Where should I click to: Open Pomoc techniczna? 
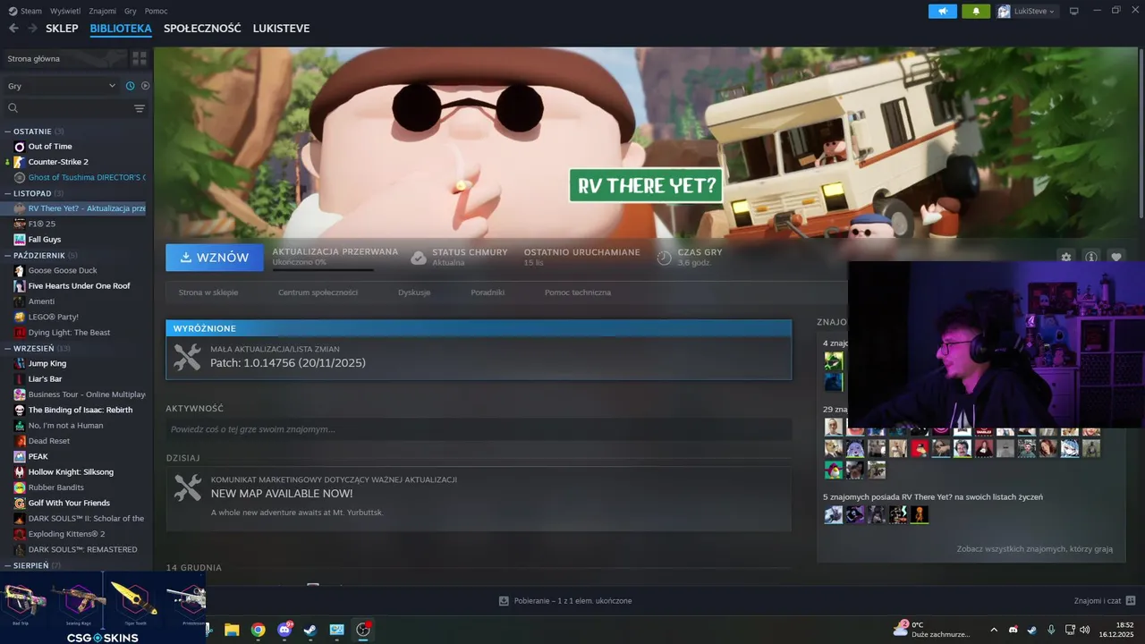click(x=578, y=292)
